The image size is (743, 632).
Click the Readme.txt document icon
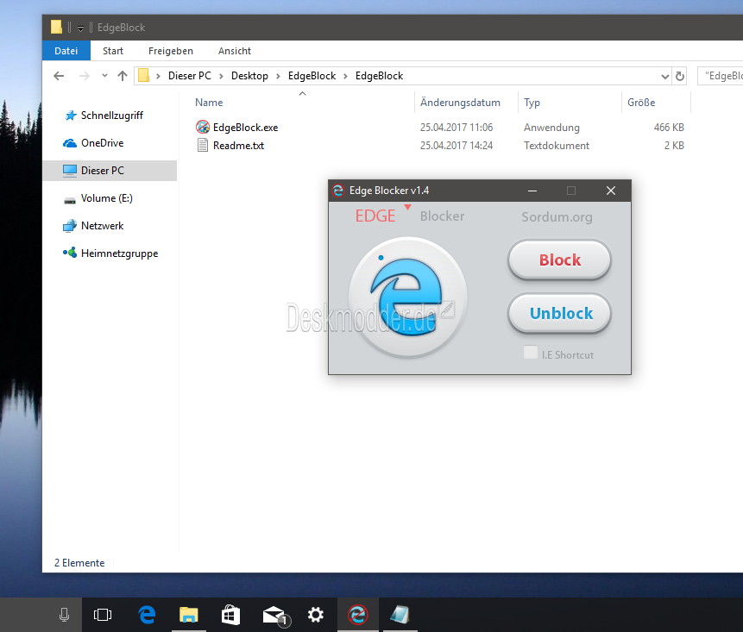click(202, 145)
